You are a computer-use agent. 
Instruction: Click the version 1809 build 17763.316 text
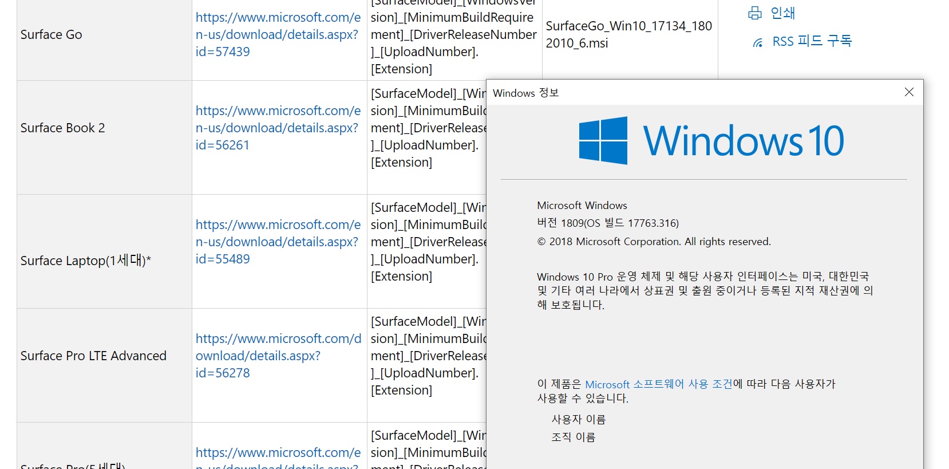tap(608, 223)
